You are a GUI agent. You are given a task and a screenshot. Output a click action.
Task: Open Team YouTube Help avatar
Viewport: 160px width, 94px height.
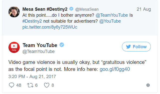(14, 47)
